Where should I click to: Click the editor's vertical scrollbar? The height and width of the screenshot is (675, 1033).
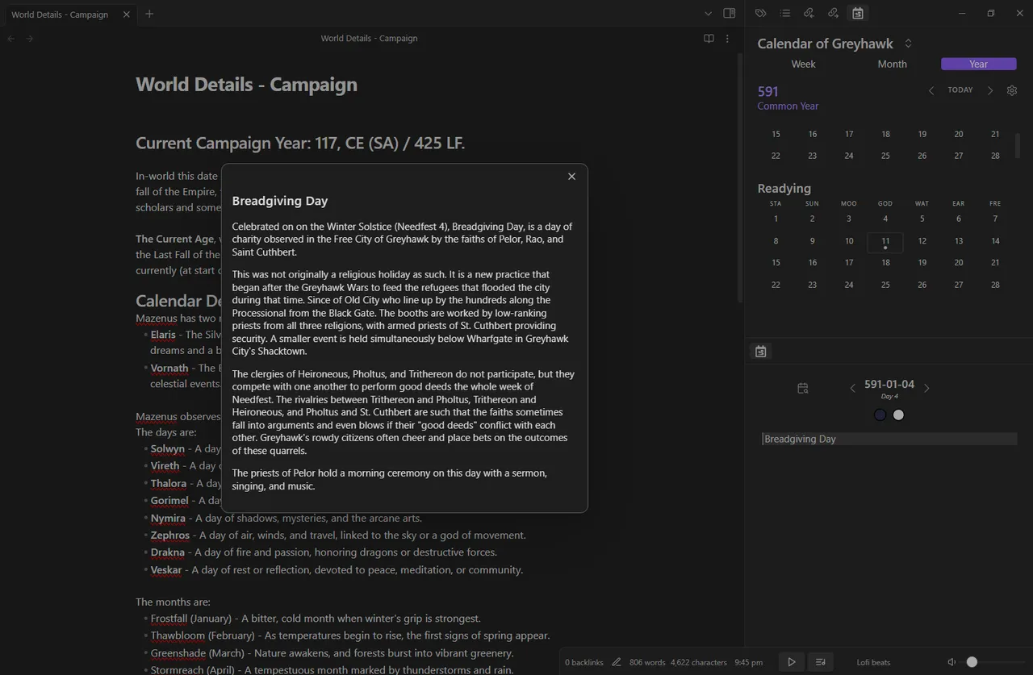pos(740,177)
